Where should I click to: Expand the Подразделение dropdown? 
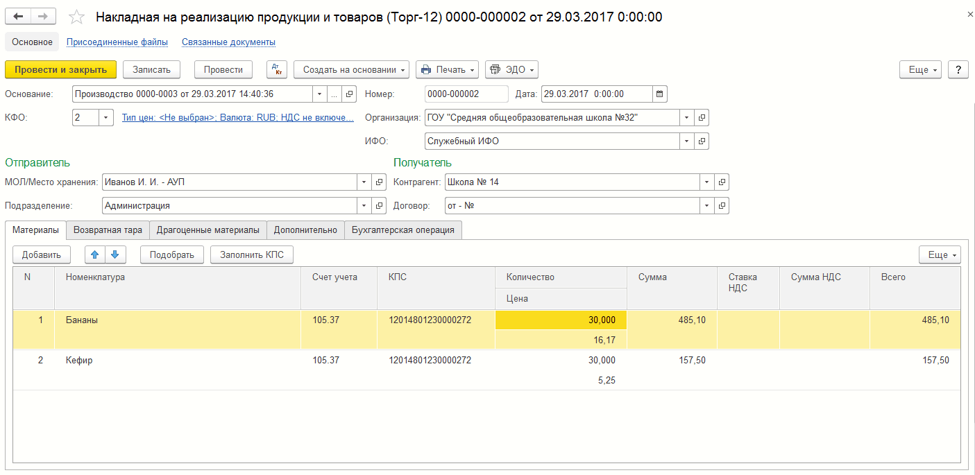pos(364,205)
